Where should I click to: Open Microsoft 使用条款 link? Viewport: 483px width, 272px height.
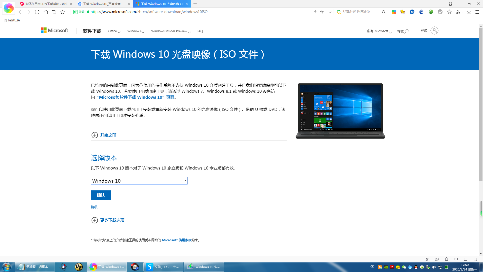pos(177,240)
